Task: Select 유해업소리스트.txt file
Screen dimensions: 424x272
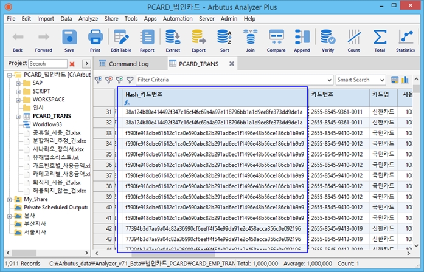Action: [x=56, y=157]
